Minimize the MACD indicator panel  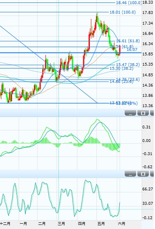click(x=130, y=113)
